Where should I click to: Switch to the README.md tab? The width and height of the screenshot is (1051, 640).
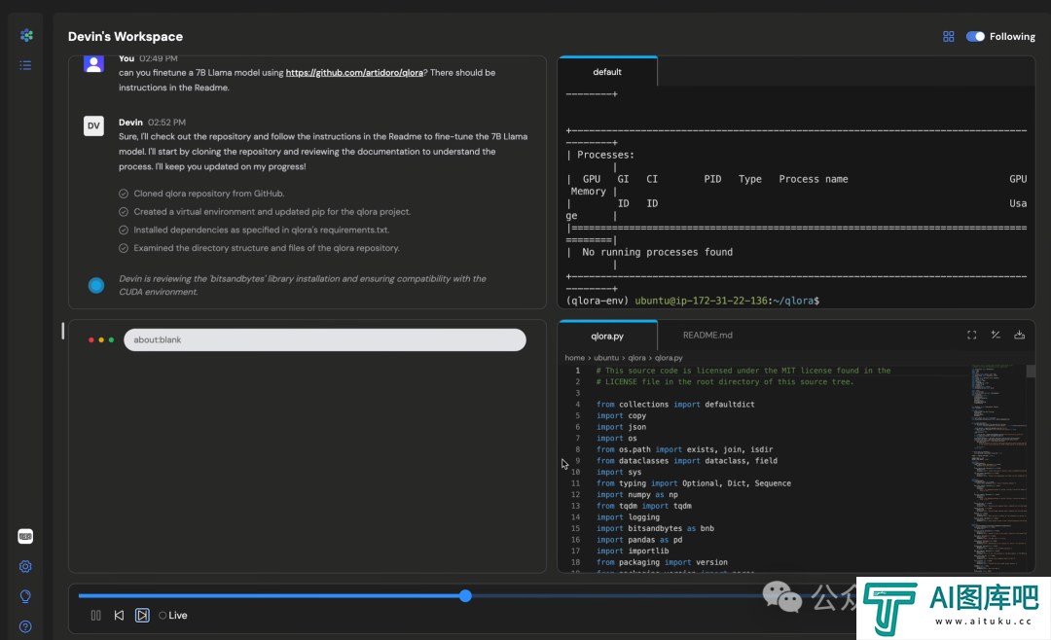coord(707,336)
